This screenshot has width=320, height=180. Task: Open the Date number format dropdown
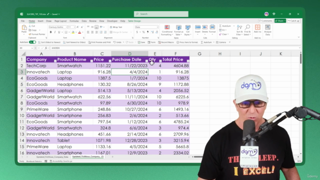[157, 27]
